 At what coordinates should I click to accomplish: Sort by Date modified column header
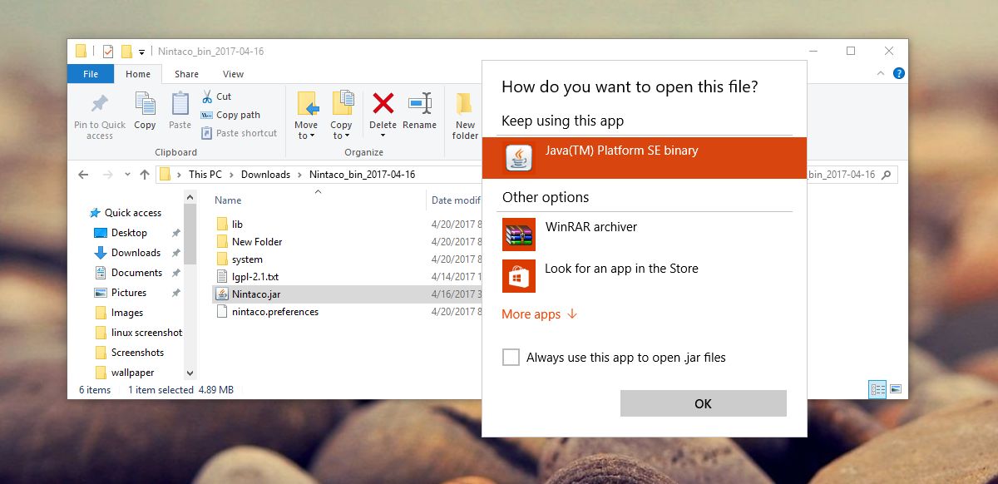457,200
